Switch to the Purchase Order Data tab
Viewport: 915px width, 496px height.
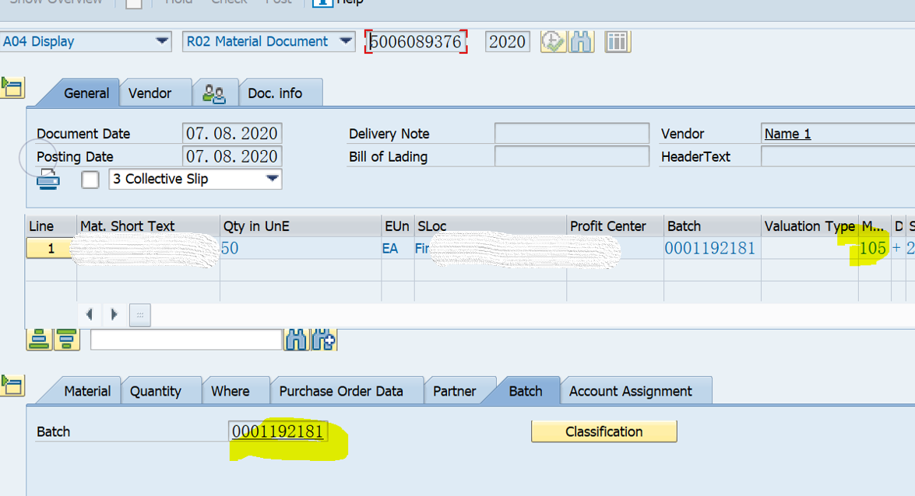click(341, 391)
